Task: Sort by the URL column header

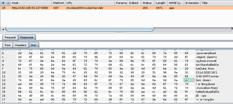Action: [x=90, y=3]
